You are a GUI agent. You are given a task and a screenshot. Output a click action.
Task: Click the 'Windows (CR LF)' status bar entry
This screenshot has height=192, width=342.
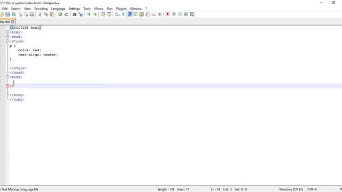click(x=291, y=189)
